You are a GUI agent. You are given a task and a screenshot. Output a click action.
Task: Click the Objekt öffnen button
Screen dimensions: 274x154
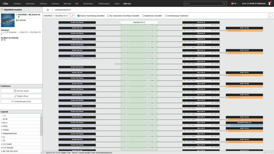pyautogui.click(x=21, y=96)
